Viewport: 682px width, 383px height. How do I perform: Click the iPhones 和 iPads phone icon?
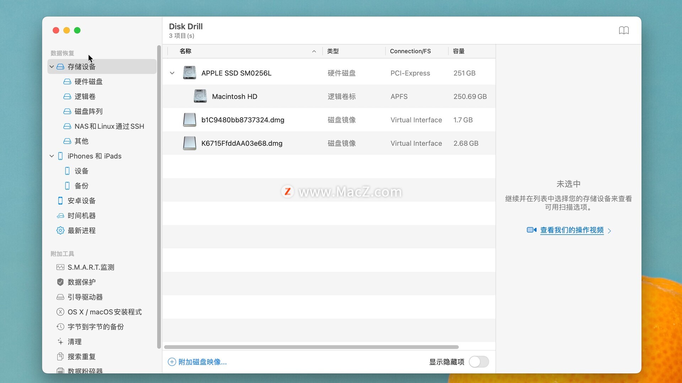point(60,156)
